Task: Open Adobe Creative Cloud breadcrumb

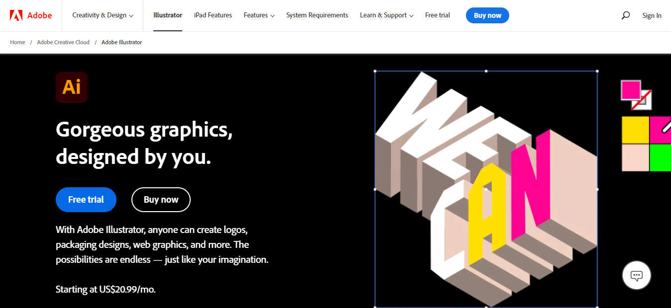Action: (63, 42)
